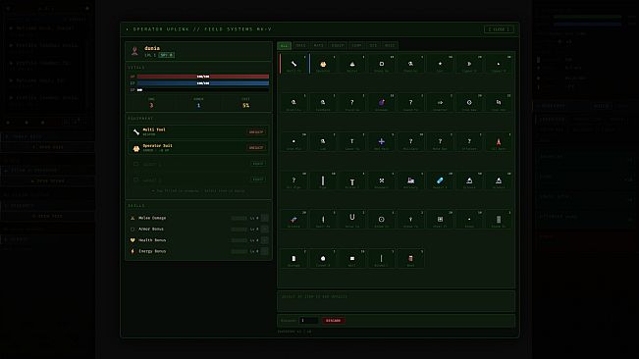Upgrade the Health Bonus skill
639x359 pixels.
[265, 240]
